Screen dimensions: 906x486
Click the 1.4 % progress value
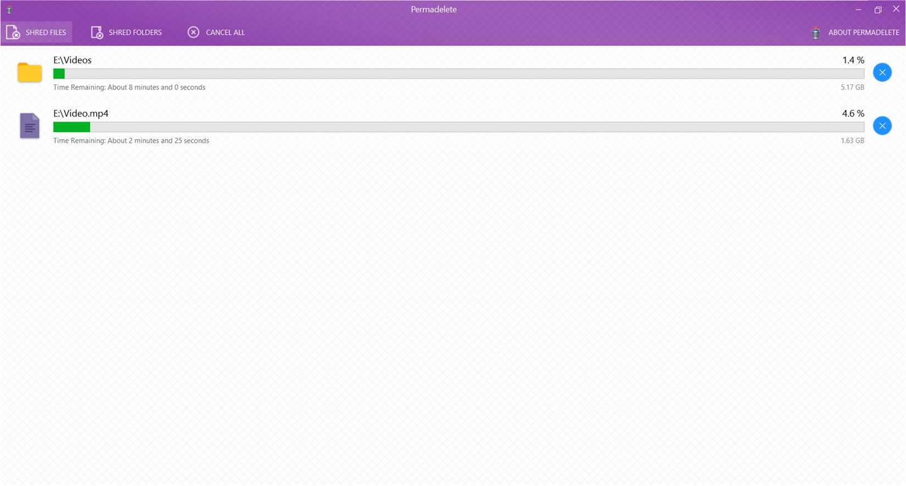(853, 60)
